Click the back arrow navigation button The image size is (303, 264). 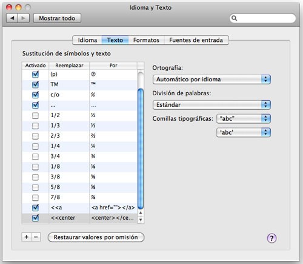click(x=12, y=18)
